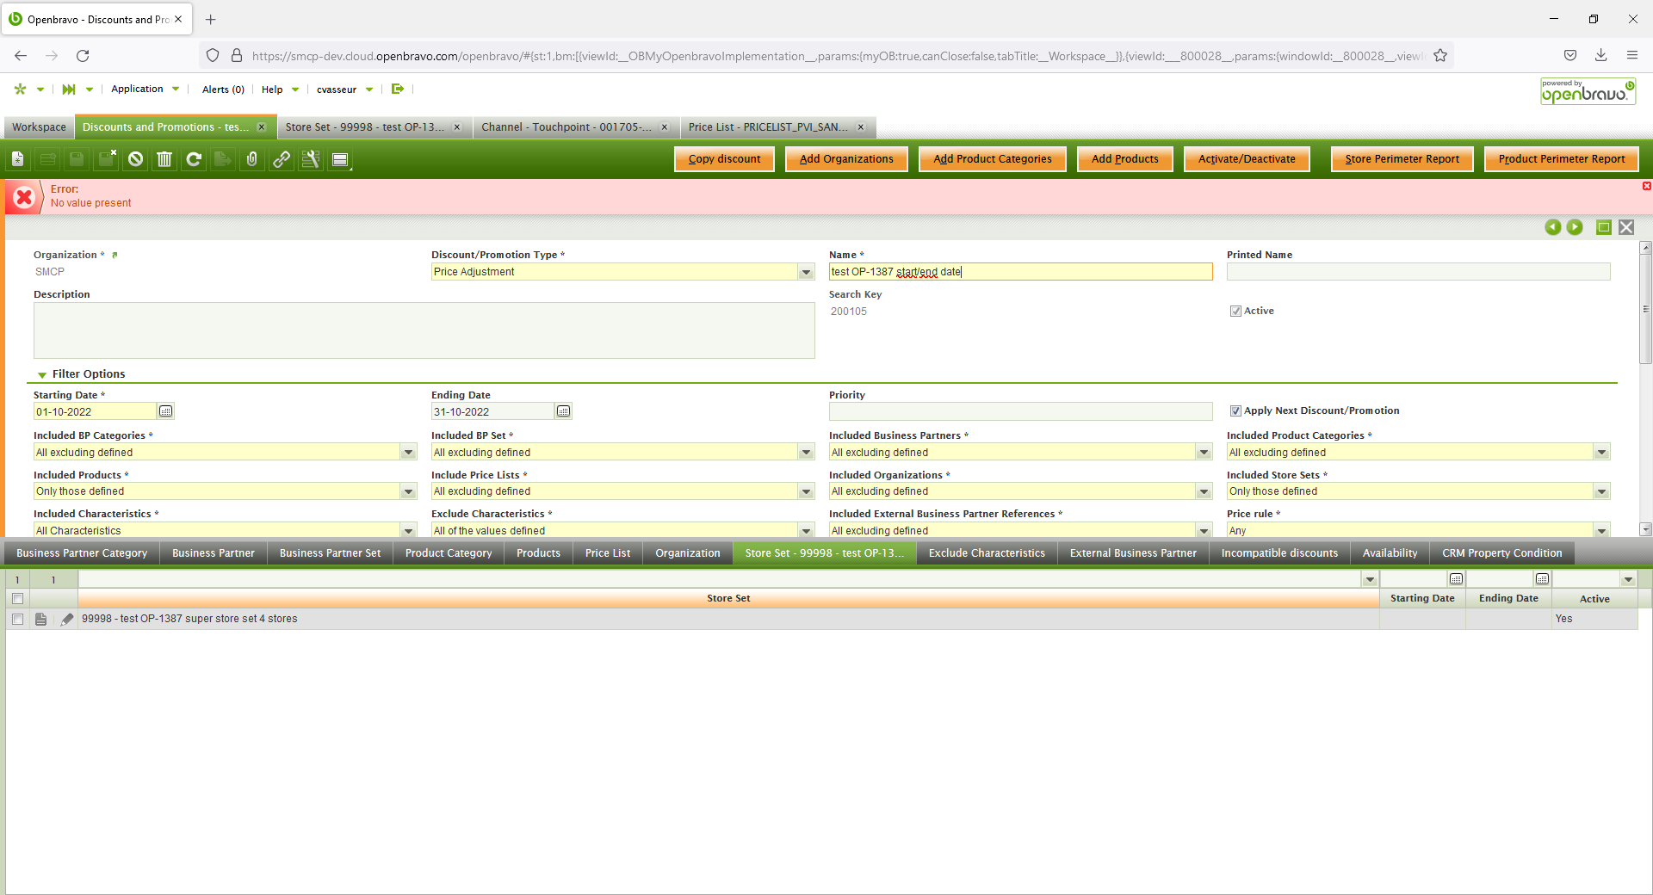The width and height of the screenshot is (1653, 895).
Task: Click Store Perimeter Report button
Action: tap(1402, 159)
